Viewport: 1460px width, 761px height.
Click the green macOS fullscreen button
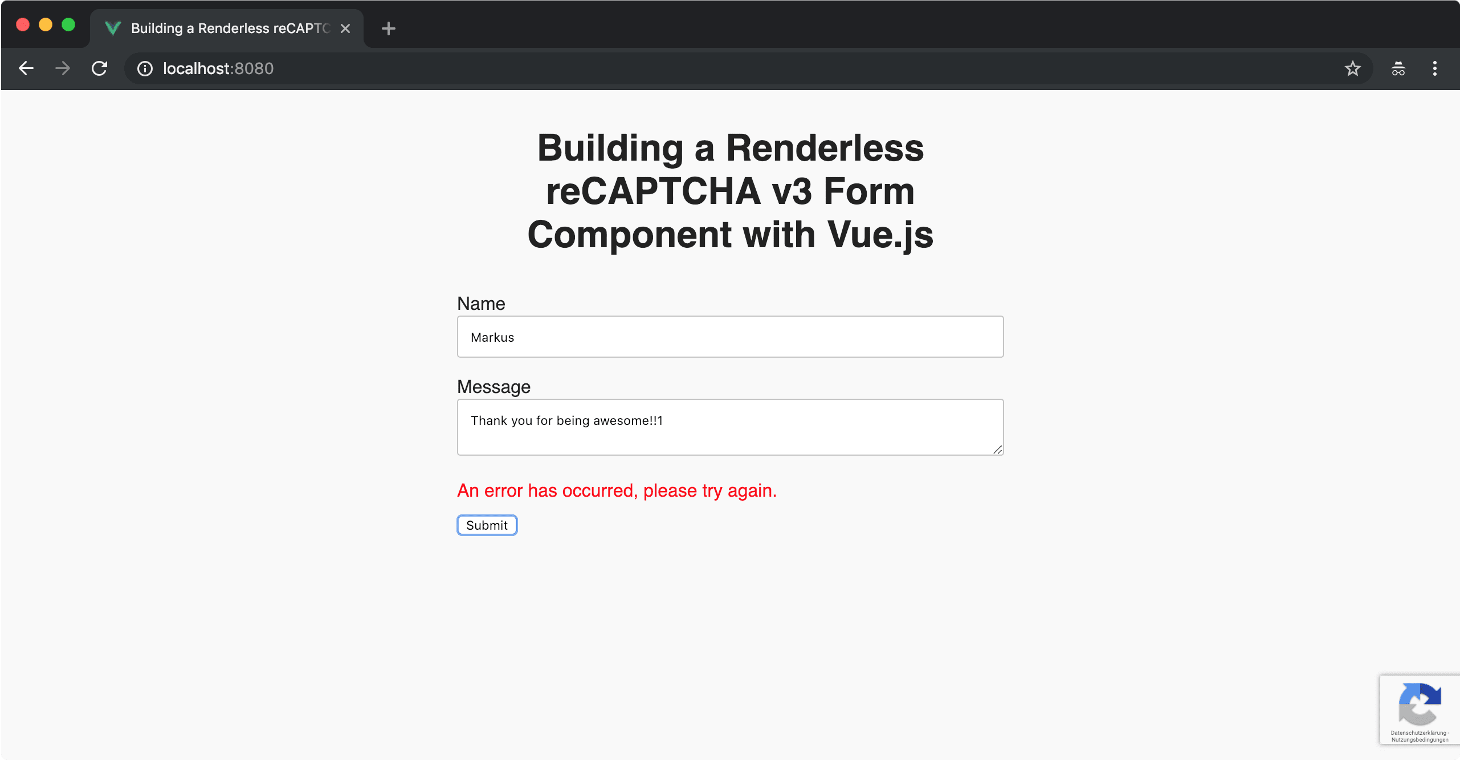coord(68,25)
